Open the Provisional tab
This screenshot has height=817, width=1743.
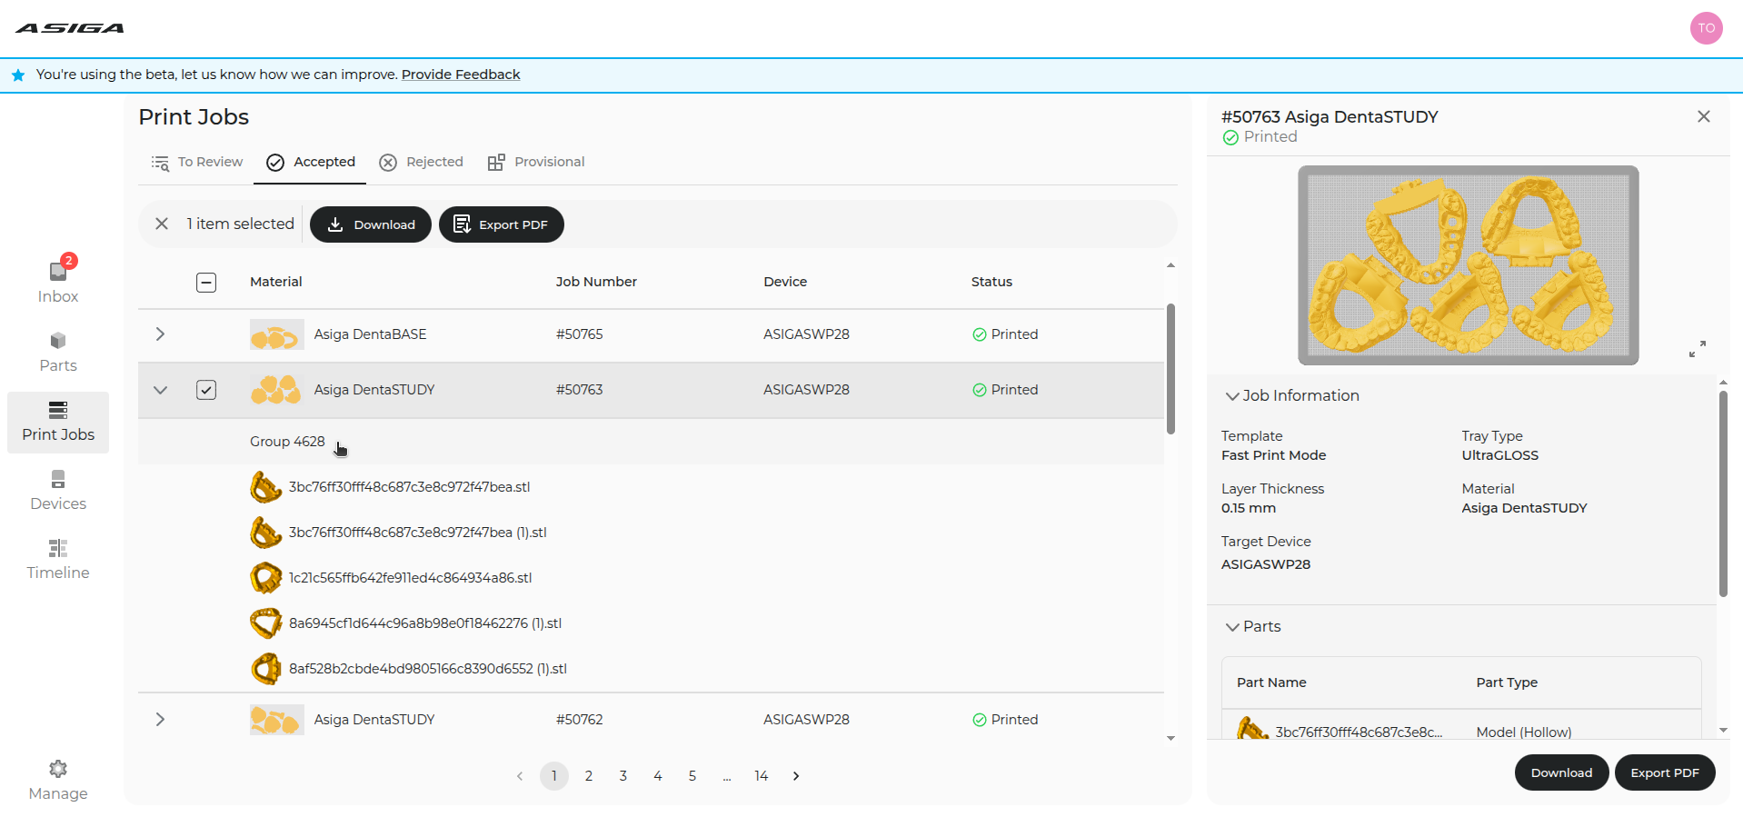(x=535, y=162)
